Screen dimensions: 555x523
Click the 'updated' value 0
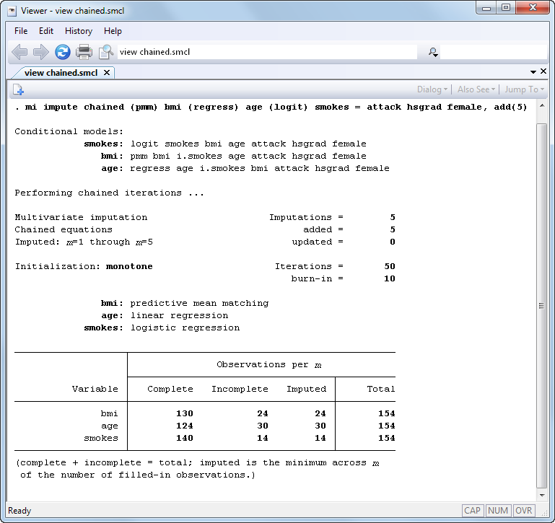click(x=393, y=242)
